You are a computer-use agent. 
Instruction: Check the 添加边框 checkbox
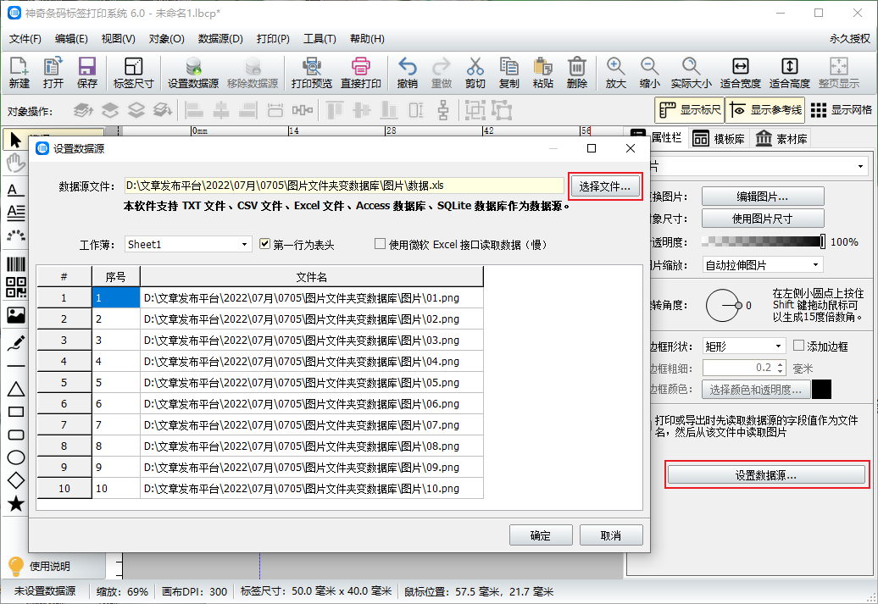(x=799, y=346)
